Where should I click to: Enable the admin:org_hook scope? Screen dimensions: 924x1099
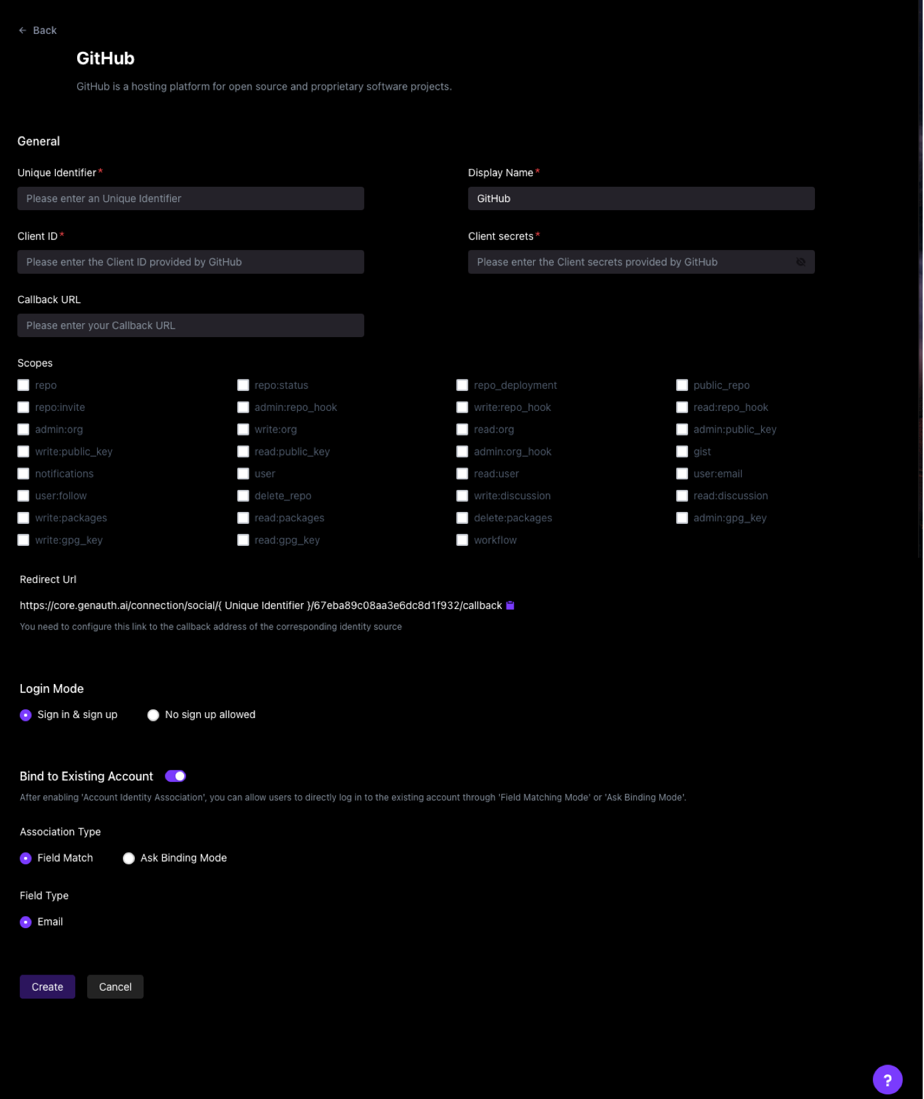[463, 452]
